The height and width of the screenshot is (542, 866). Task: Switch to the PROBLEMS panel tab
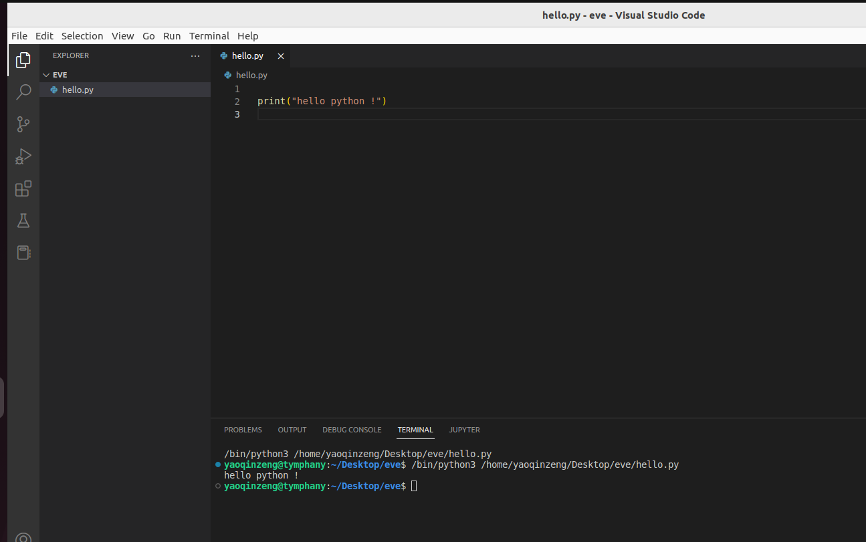coord(243,430)
